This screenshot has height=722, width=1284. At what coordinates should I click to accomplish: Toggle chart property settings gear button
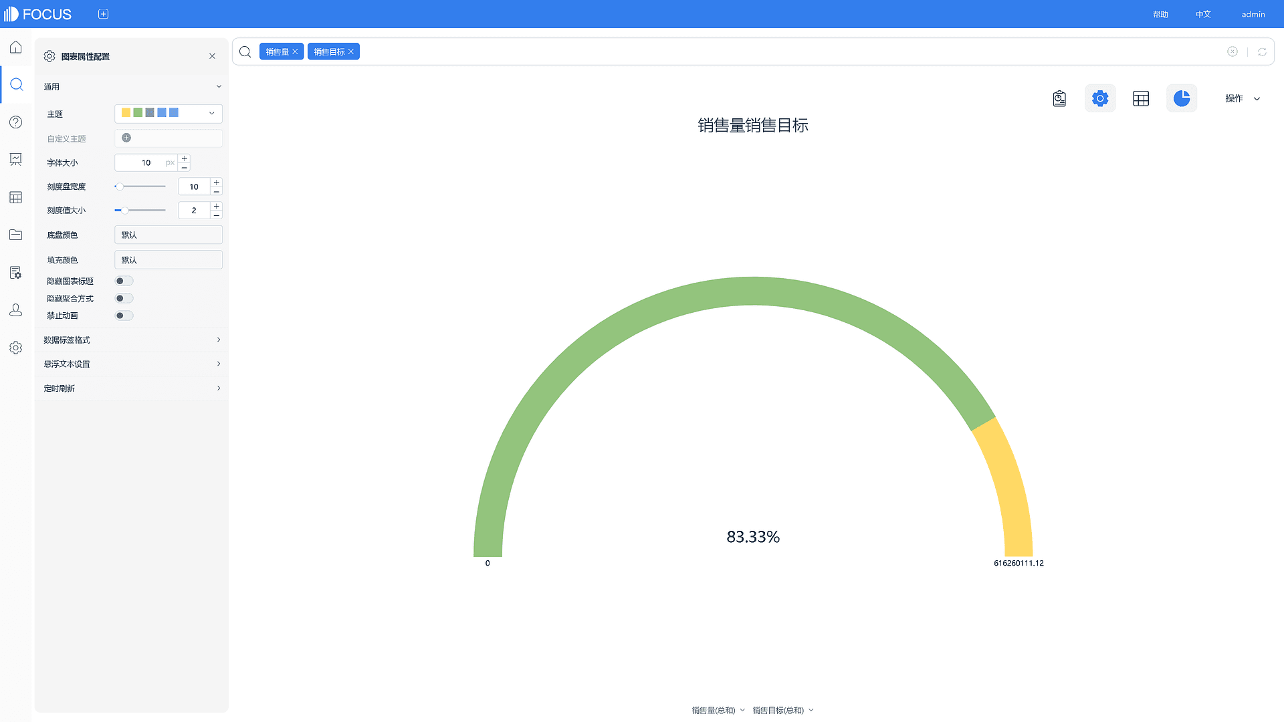coord(1100,98)
